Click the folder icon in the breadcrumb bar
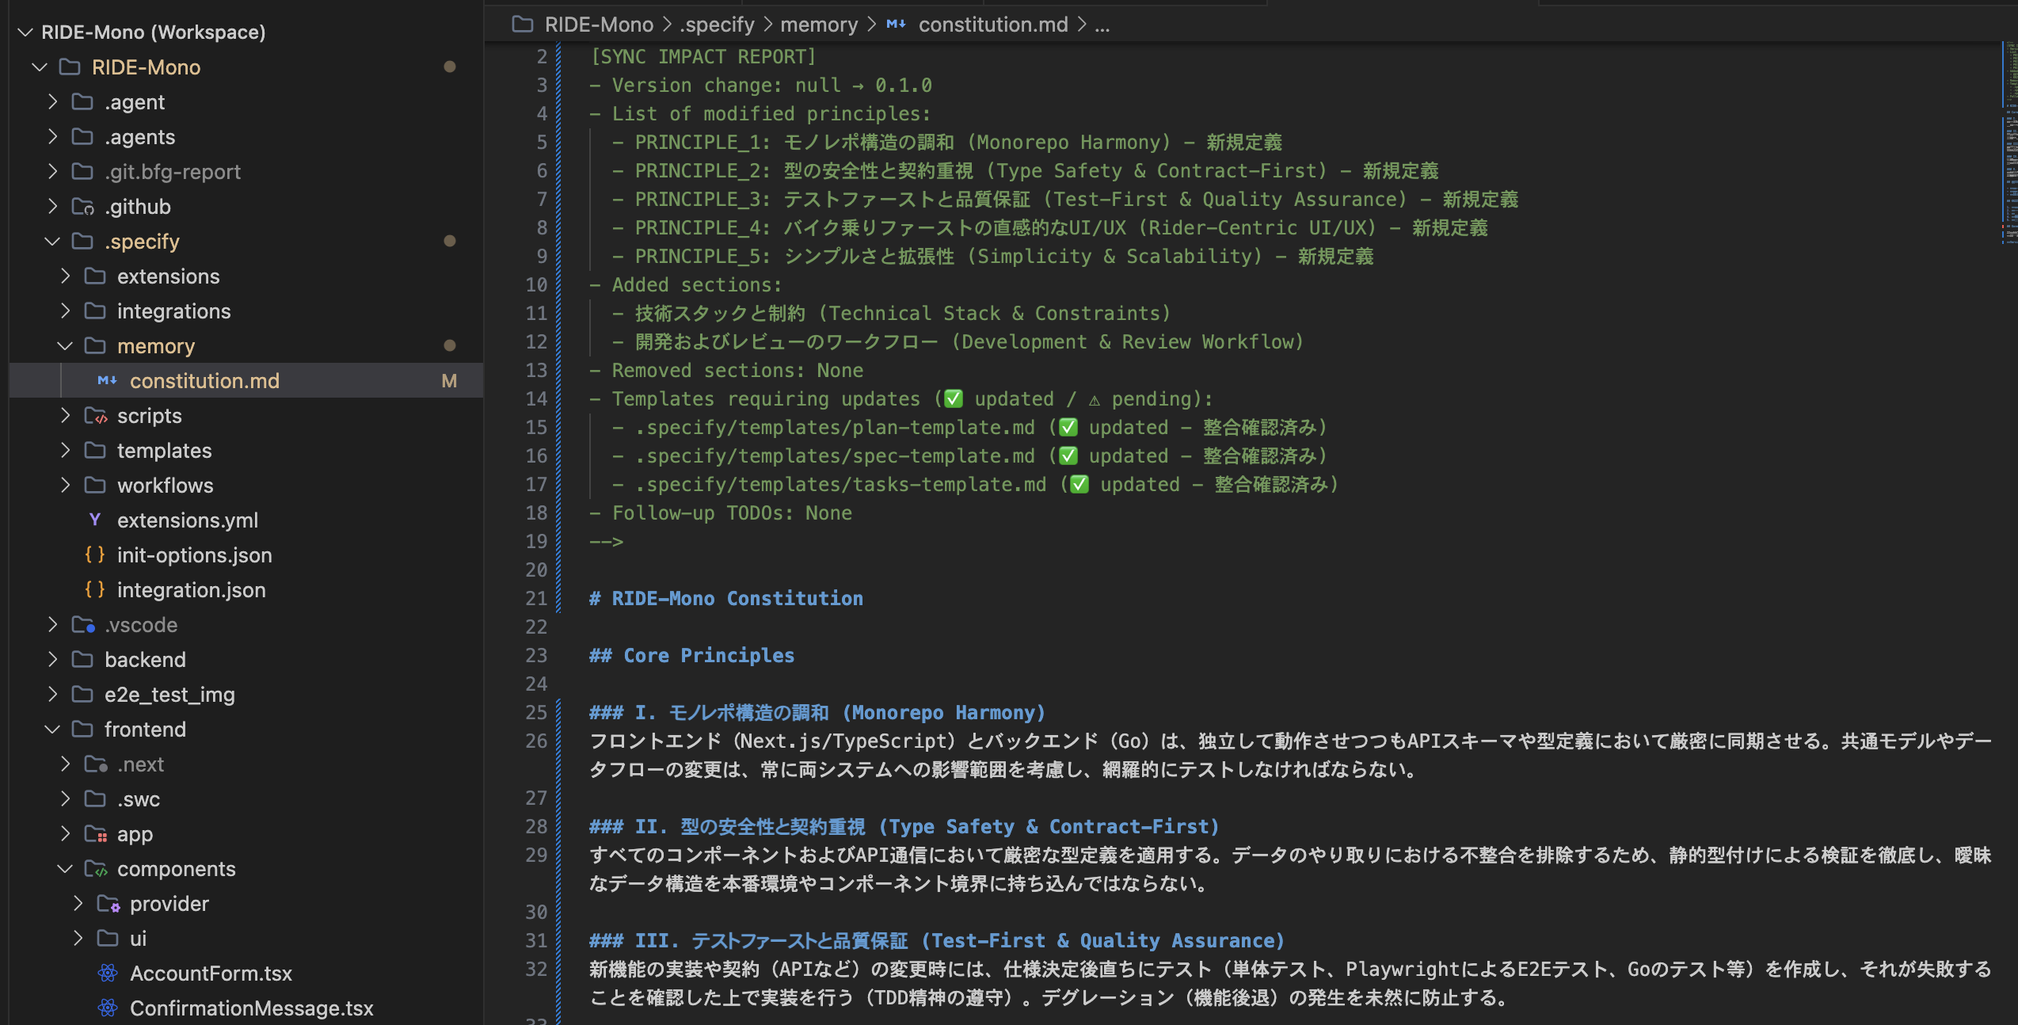The width and height of the screenshot is (2018, 1025). coord(523,25)
